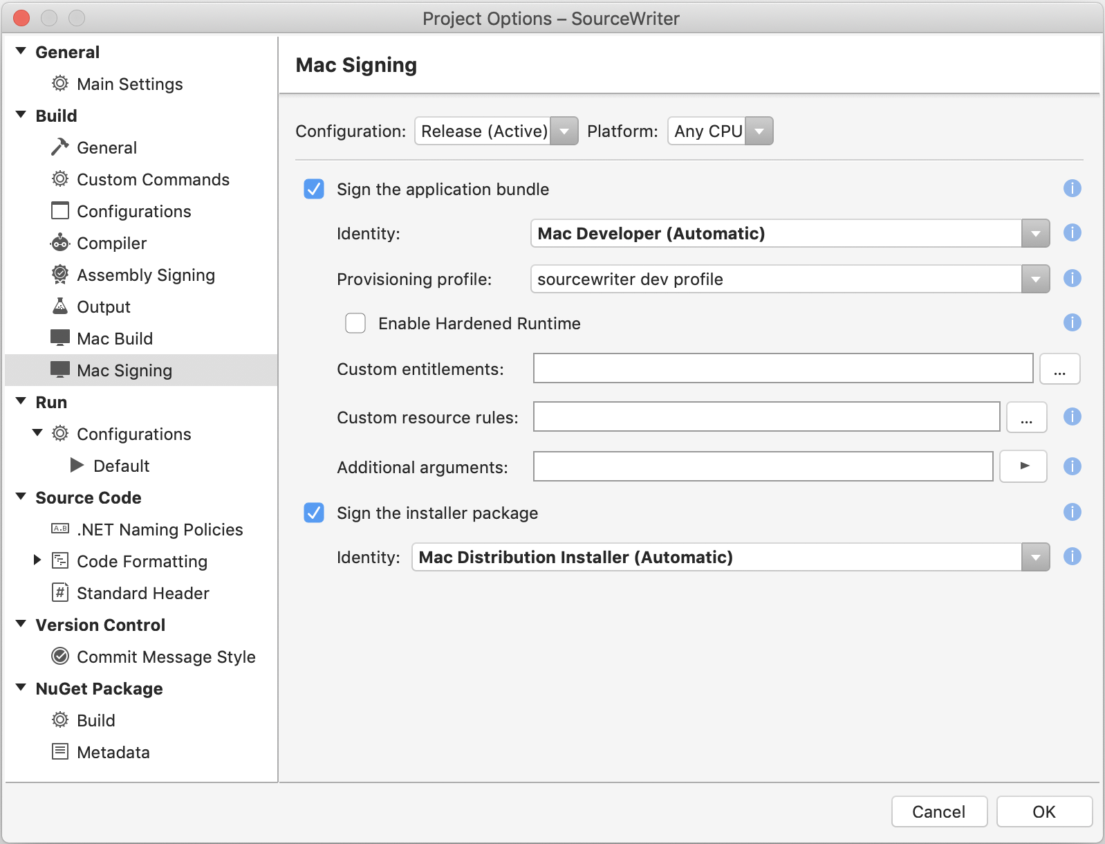This screenshot has height=844, width=1105.
Task: Expand the Code Formatting tree node
Action: pos(37,560)
